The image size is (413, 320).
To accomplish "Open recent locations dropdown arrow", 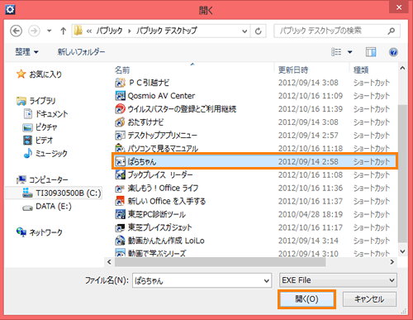I will 50,31.
